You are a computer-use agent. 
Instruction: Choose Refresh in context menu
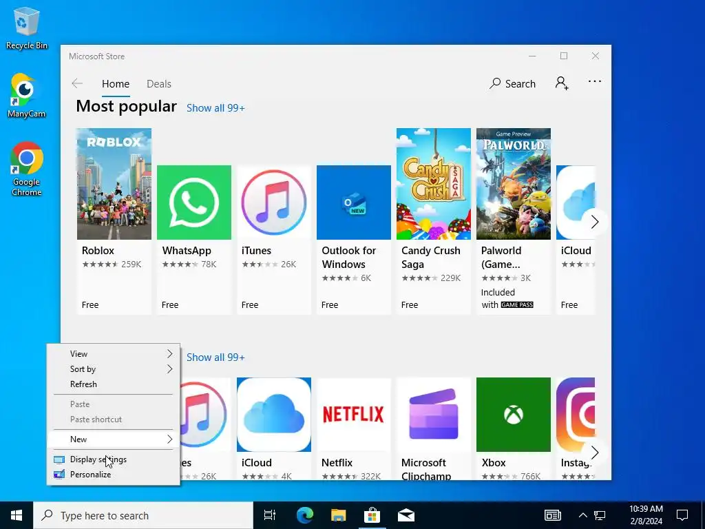click(114, 384)
